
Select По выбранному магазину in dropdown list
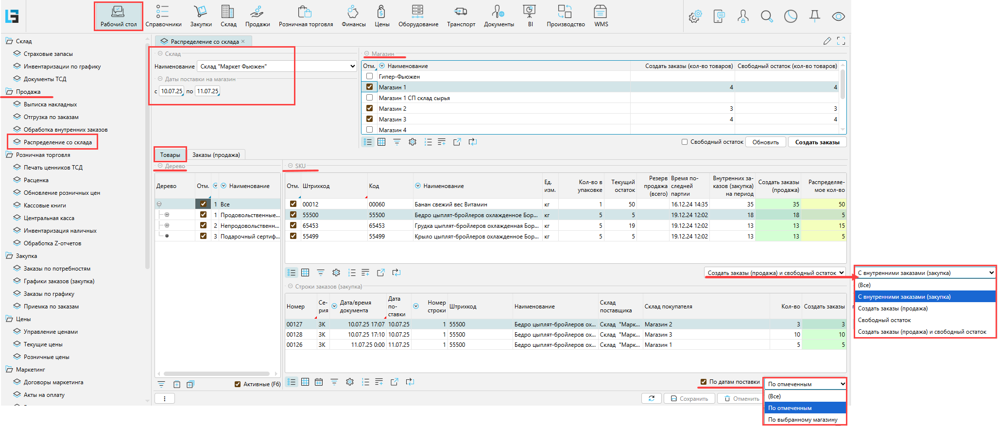click(x=803, y=420)
